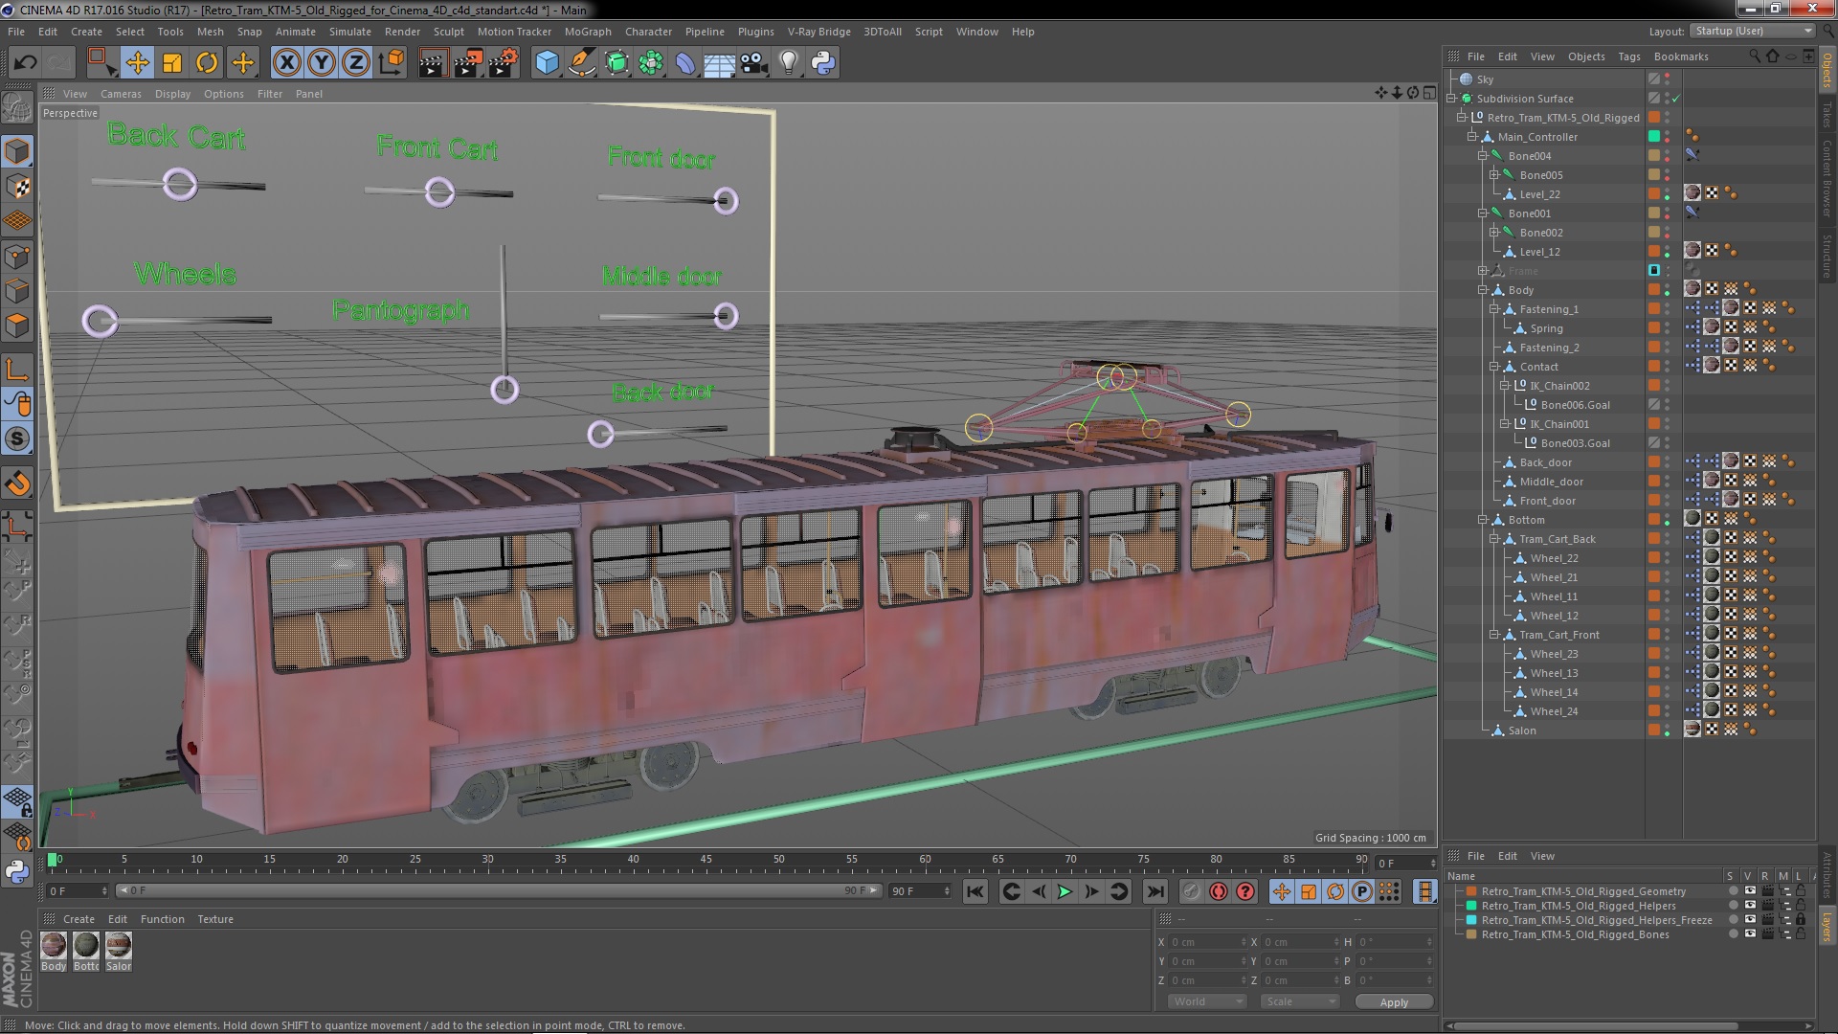This screenshot has width=1838, height=1034.
Task: Click the Apply button
Action: point(1394,1001)
